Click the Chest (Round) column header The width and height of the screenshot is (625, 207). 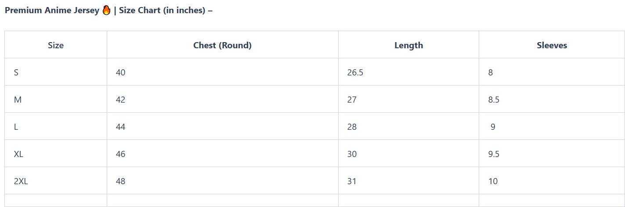tap(222, 45)
